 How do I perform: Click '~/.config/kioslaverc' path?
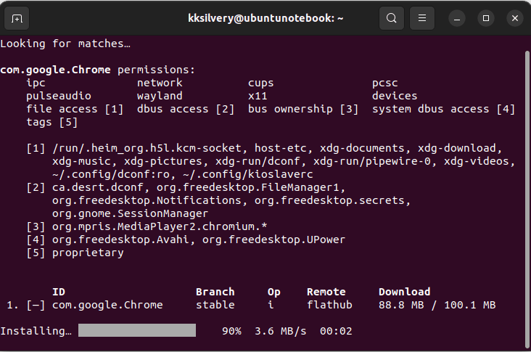click(x=247, y=174)
